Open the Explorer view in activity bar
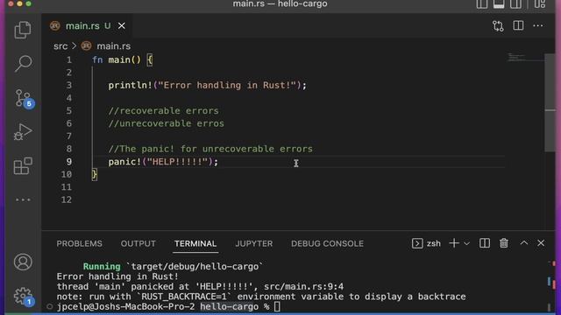Image resolution: width=561 pixels, height=315 pixels. [x=23, y=30]
